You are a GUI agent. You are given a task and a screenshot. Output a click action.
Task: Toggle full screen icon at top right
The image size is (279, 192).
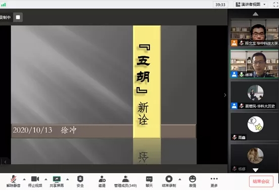(276, 5)
